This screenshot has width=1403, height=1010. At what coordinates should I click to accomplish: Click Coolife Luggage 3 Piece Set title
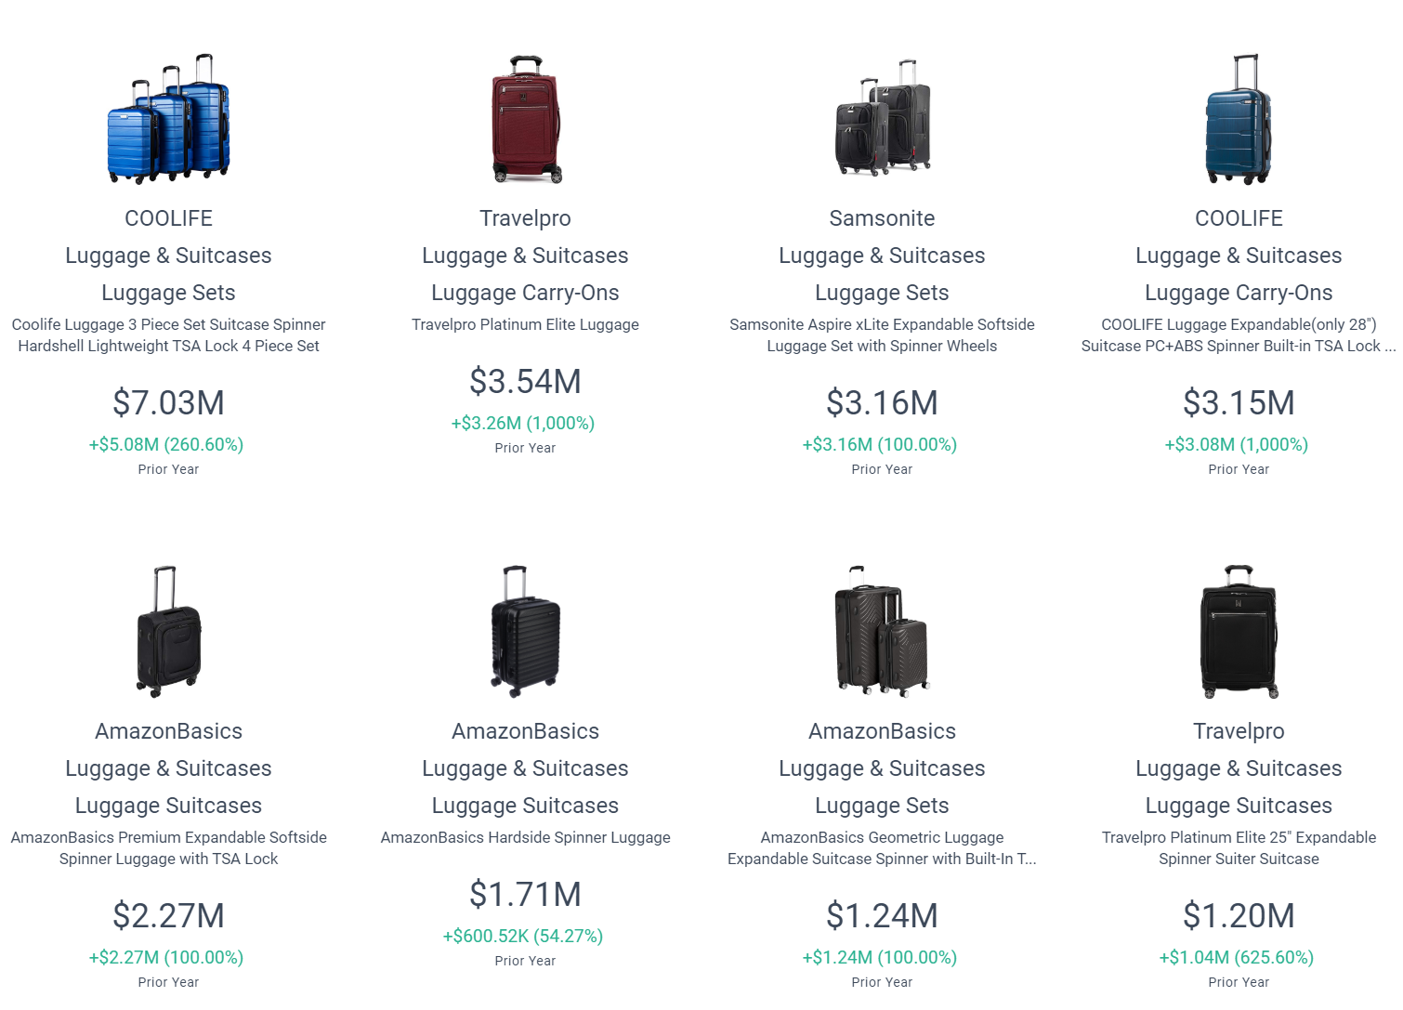click(169, 335)
